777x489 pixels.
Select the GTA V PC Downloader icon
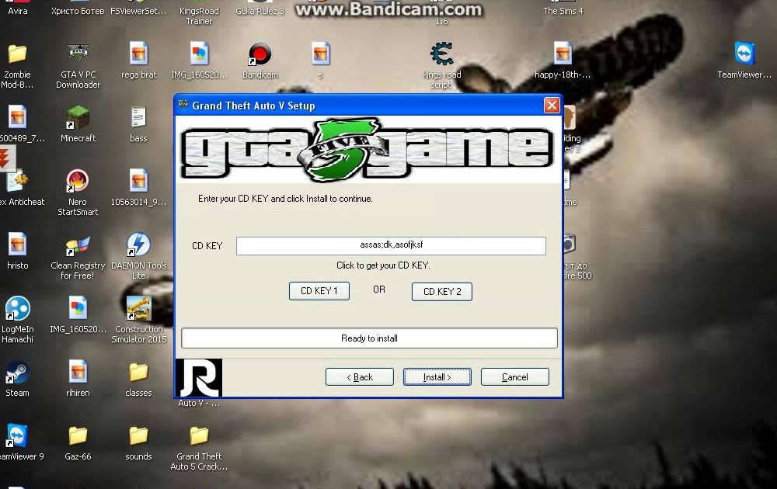pyautogui.click(x=78, y=54)
